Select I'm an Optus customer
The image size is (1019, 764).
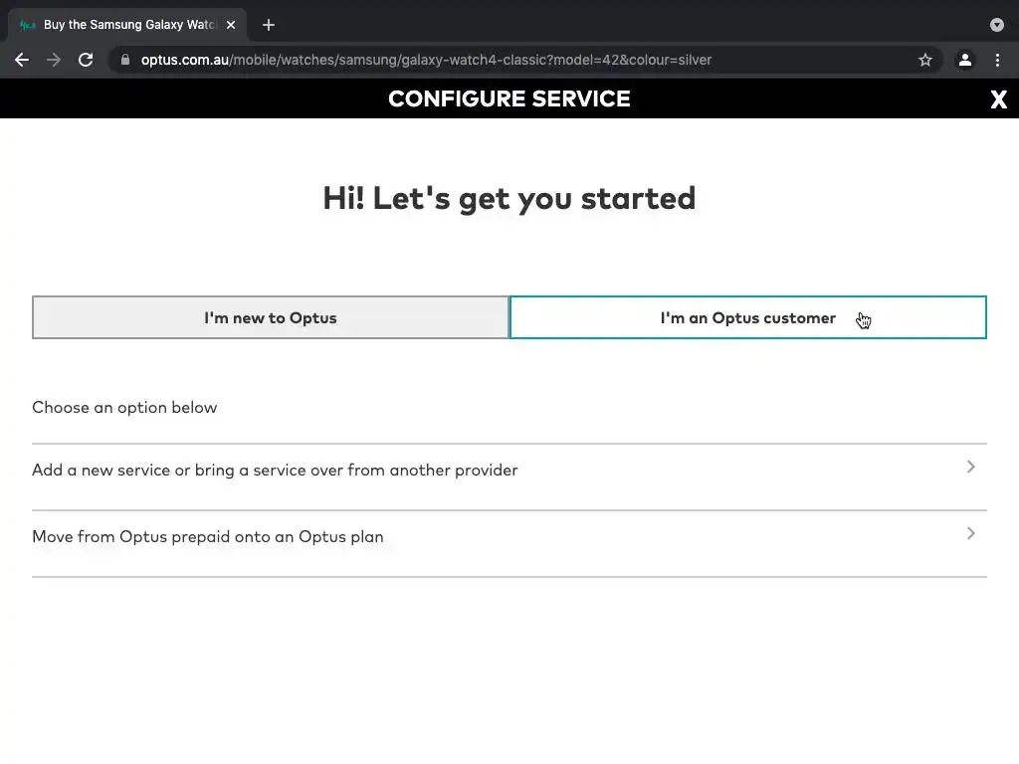[748, 317]
